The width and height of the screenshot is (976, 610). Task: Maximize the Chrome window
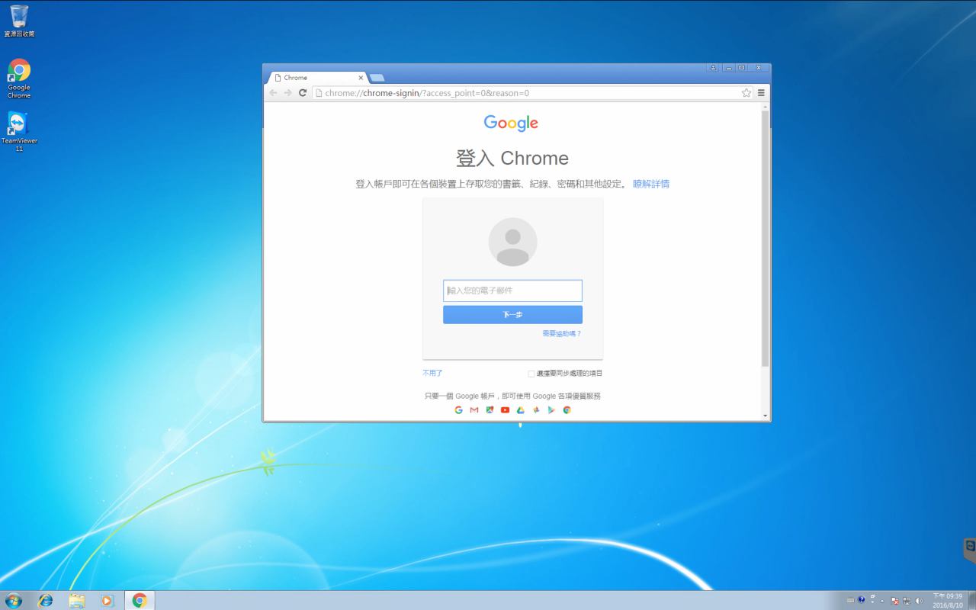(x=741, y=68)
